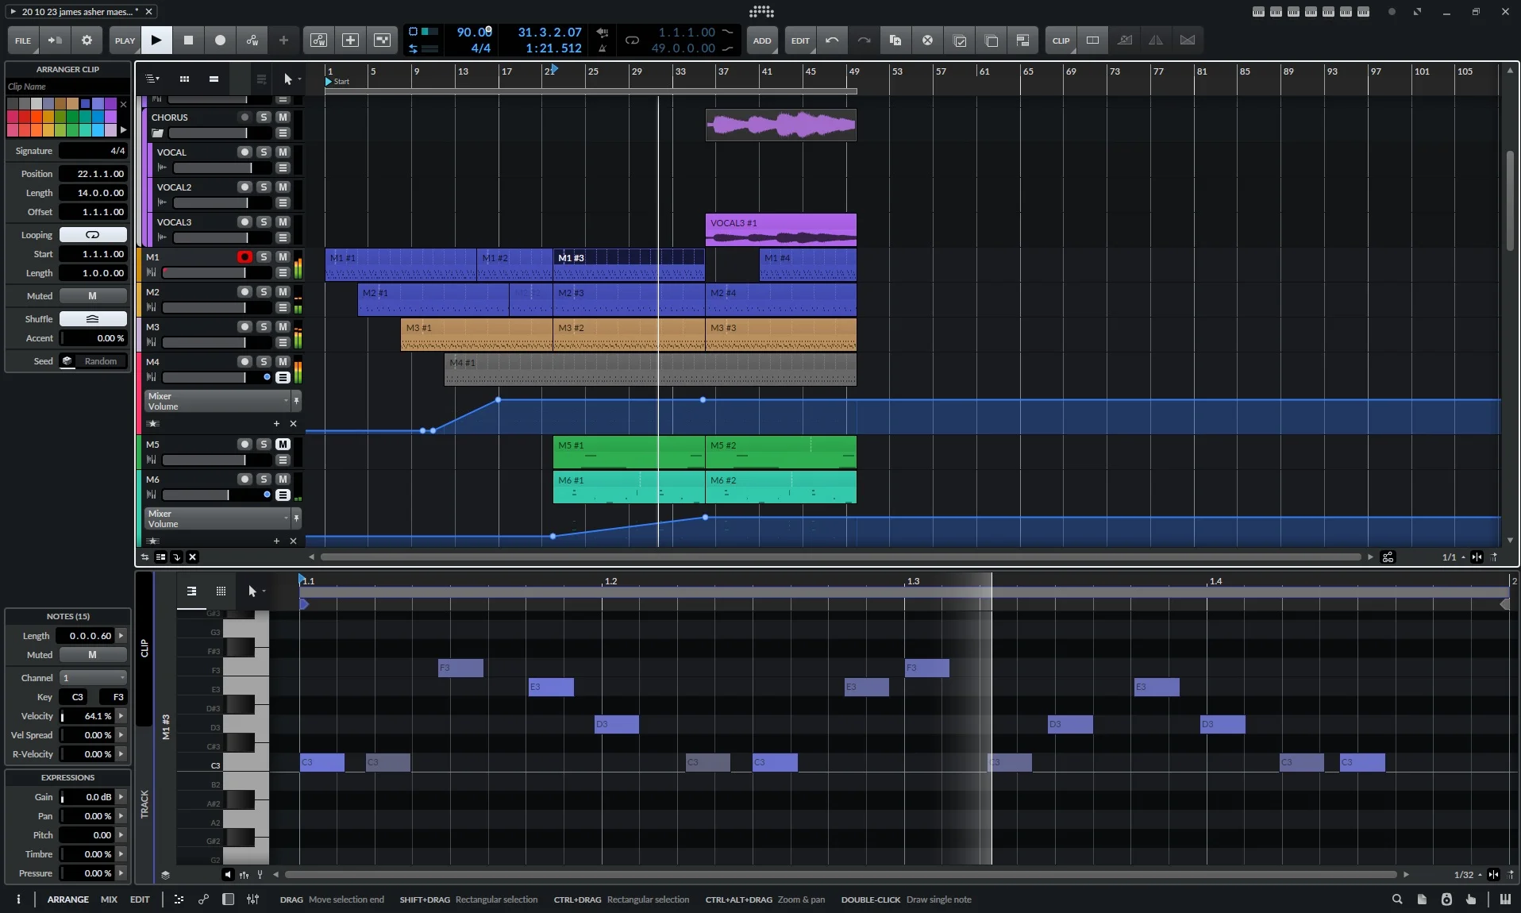Toggle the Muted M button for the arranger clip
Image resolution: width=1521 pixels, height=913 pixels.
coord(93,295)
